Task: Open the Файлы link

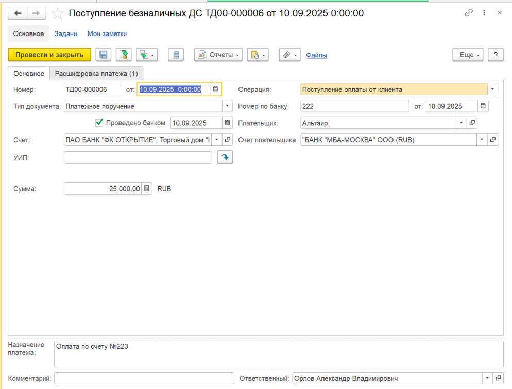Action: click(x=316, y=55)
